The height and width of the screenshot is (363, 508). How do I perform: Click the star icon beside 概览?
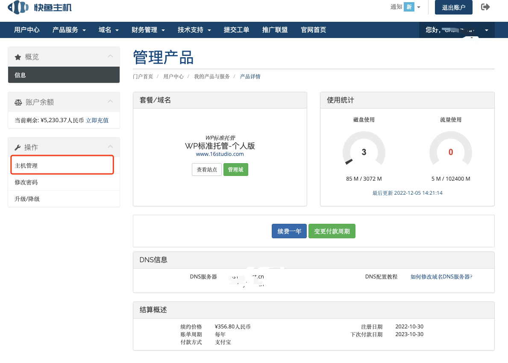(18, 57)
